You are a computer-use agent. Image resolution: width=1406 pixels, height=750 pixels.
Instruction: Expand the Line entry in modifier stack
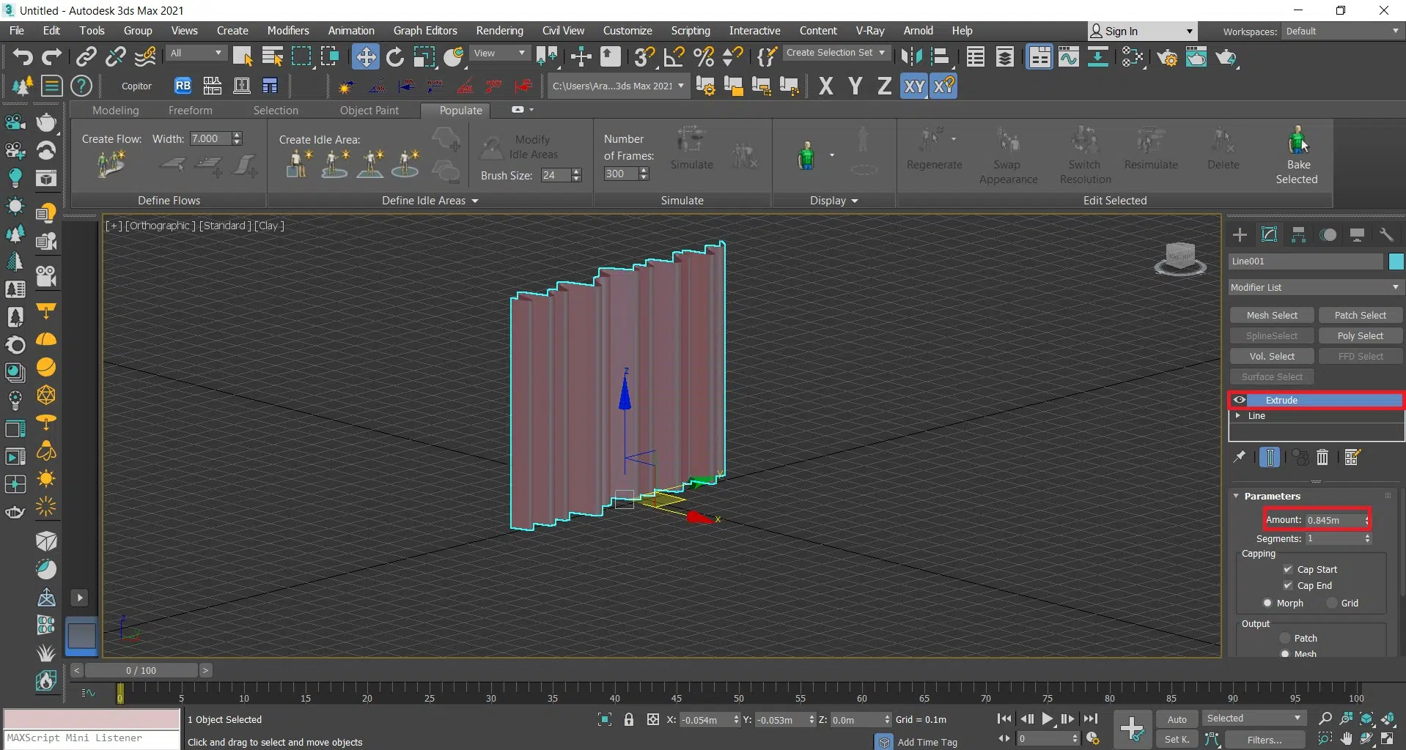point(1238,415)
